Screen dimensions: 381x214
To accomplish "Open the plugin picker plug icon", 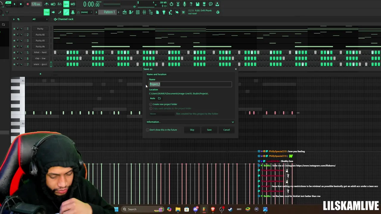I will [164, 12].
